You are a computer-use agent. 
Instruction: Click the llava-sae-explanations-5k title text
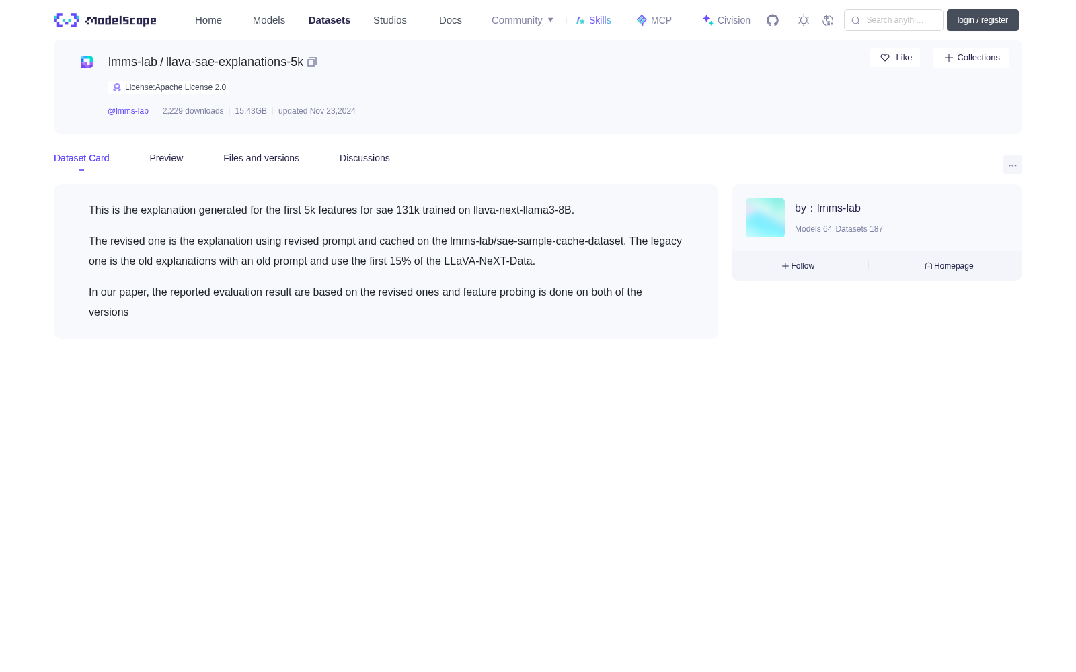[x=235, y=62]
